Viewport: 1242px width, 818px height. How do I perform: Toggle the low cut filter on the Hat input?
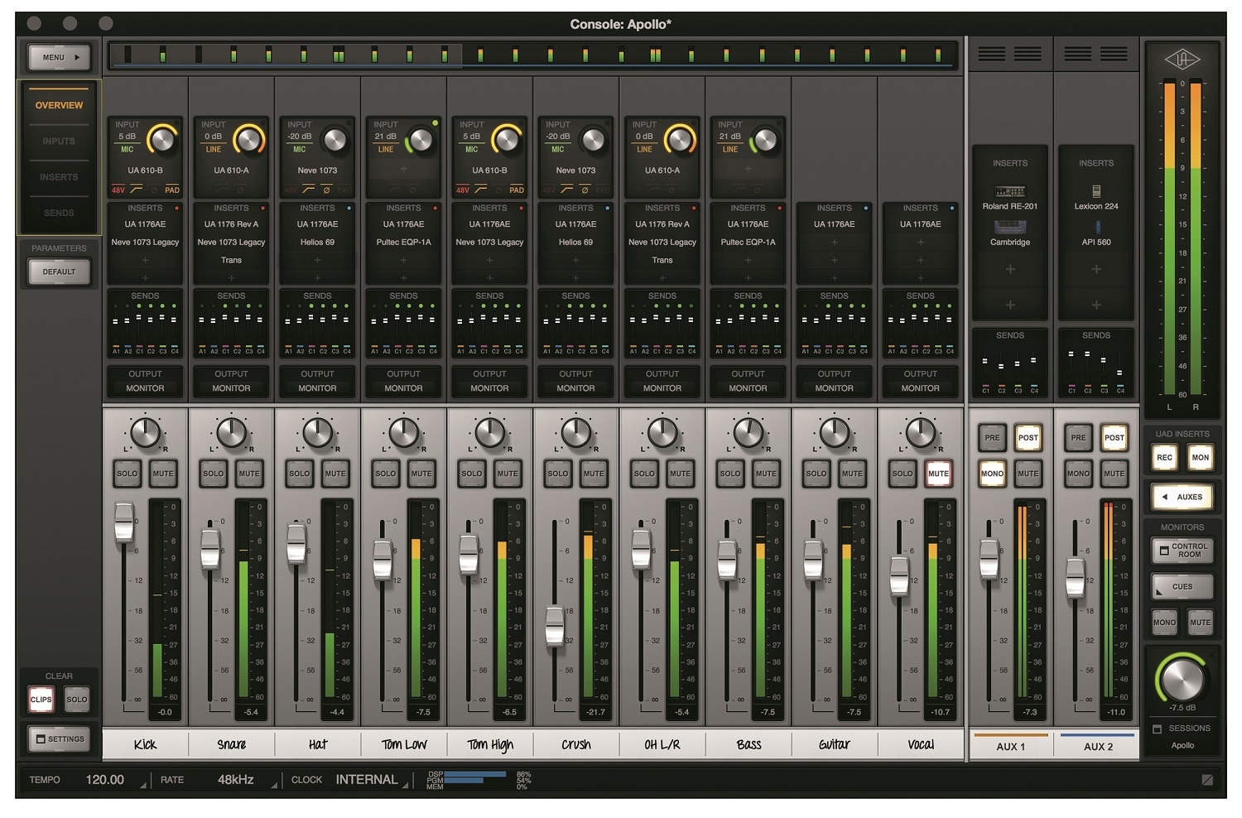(308, 190)
